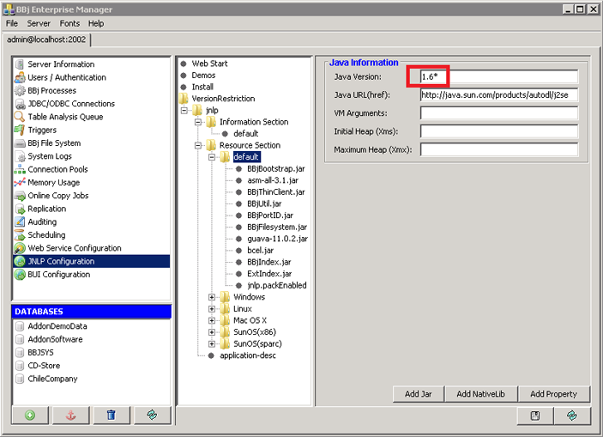Select BBjBootstrap.jar entry
603x437 pixels.
point(276,168)
